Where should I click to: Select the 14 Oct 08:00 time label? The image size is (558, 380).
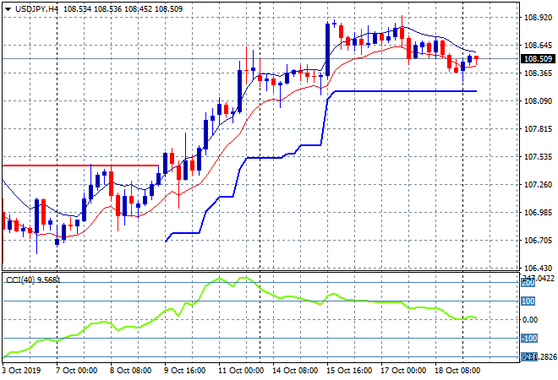[x=295, y=371]
